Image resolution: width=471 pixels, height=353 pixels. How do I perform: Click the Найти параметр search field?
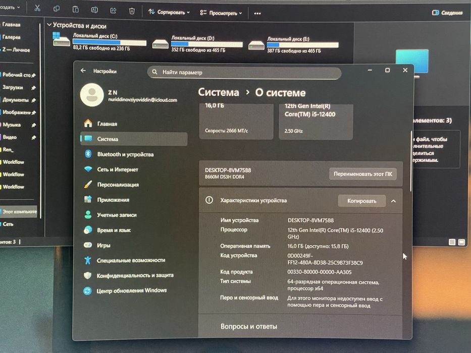coord(244,72)
